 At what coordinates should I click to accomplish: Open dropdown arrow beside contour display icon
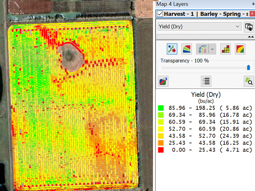click(212, 49)
